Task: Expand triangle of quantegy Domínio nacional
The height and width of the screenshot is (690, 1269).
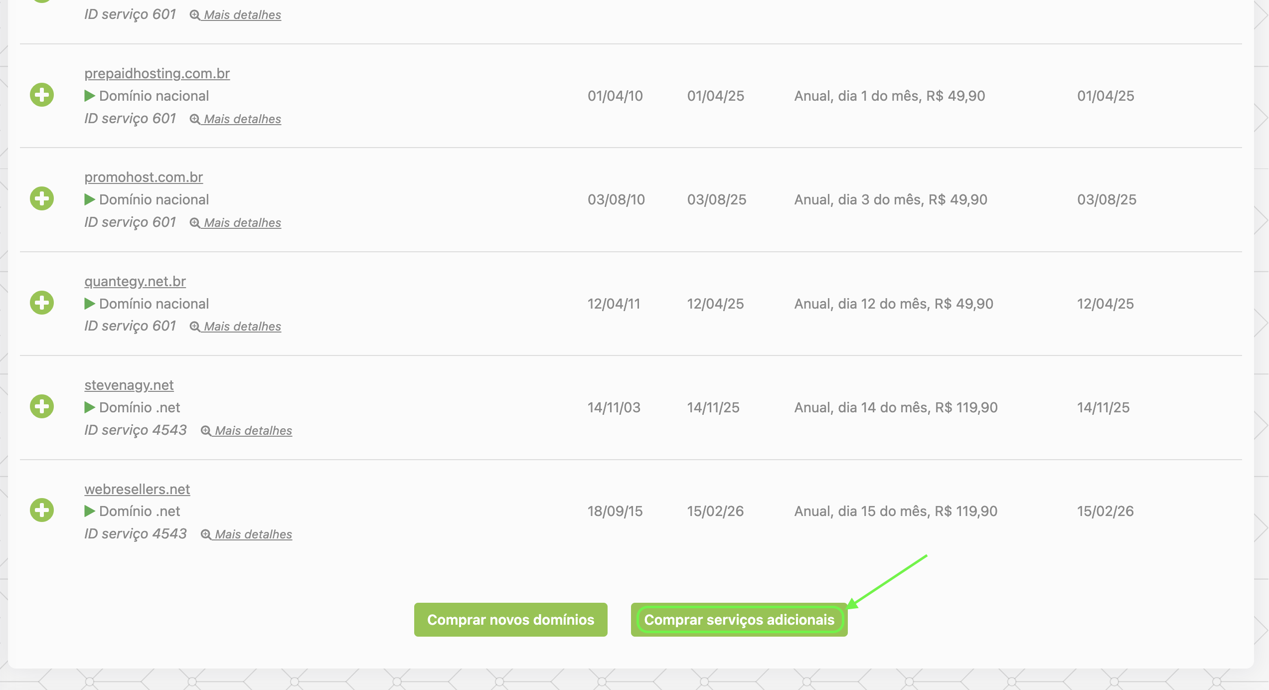Action: [x=90, y=304]
